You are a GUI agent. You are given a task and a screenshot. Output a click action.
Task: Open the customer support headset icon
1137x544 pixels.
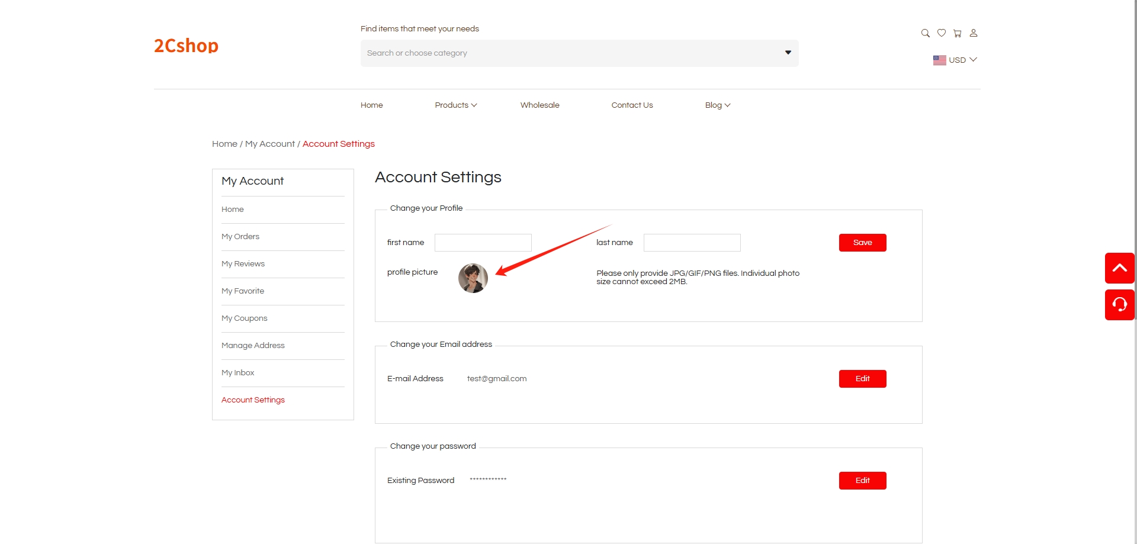(x=1119, y=305)
